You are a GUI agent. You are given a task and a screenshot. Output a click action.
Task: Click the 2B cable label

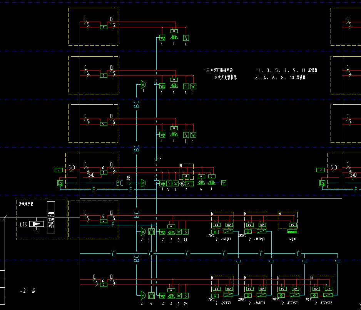tap(128, 178)
